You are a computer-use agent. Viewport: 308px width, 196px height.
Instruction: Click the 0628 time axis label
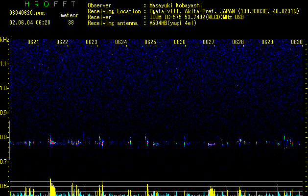tap(238, 42)
